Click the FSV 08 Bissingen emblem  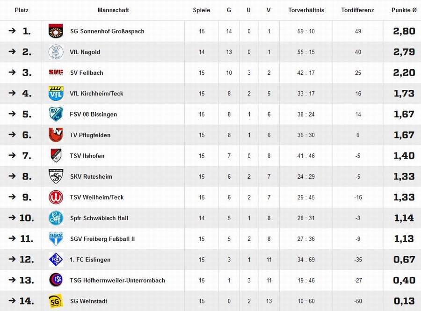click(56, 114)
